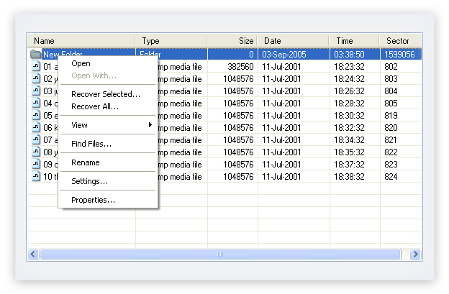Click the greyed Open With... entry
This screenshot has width=449, height=294.
[108, 75]
